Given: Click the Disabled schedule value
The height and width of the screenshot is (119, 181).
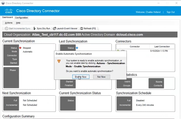Looking at the screenshot, I should 140,101.
